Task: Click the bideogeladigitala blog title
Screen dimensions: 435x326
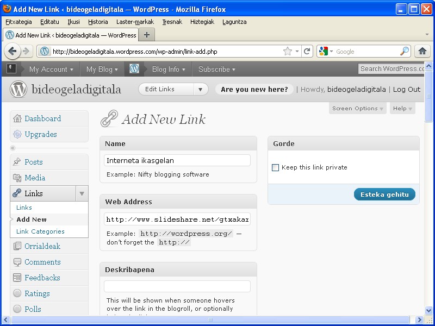Action: coord(76,90)
